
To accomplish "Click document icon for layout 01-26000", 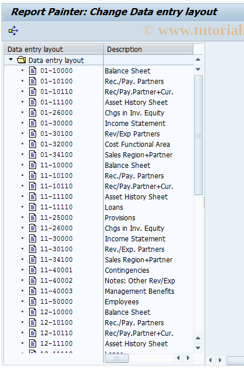I will (33, 113).
